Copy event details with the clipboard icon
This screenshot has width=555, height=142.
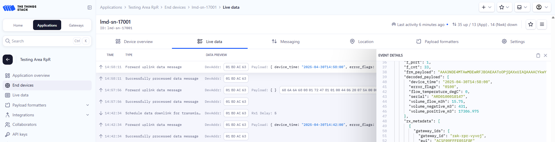(x=538, y=55)
